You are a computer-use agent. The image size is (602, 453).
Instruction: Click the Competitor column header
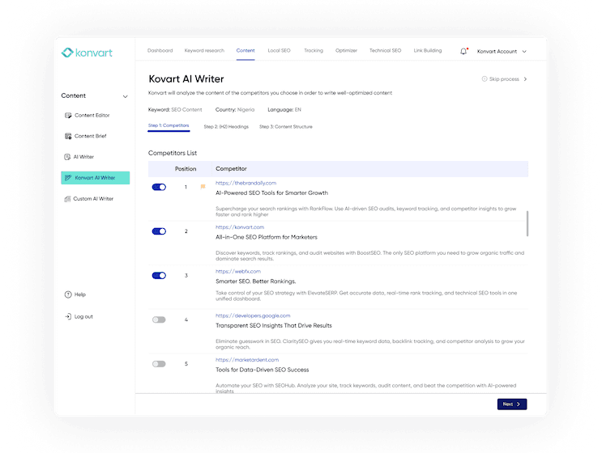pyautogui.click(x=231, y=168)
